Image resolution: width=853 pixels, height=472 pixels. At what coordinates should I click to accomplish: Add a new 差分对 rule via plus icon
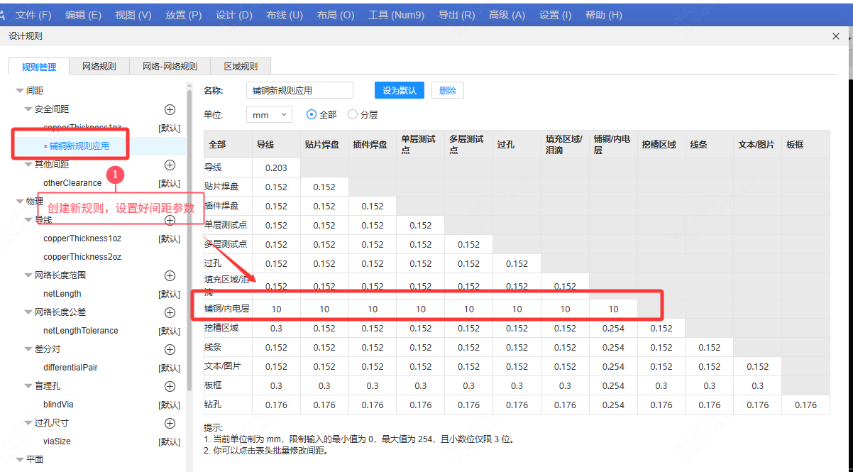170,349
